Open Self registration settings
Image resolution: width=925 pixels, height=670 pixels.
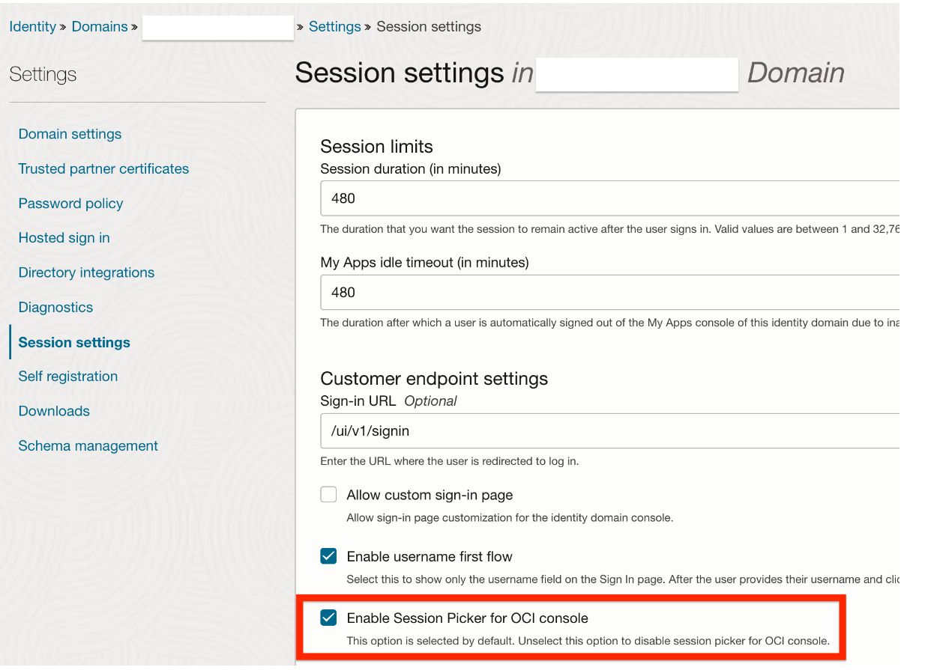point(67,376)
